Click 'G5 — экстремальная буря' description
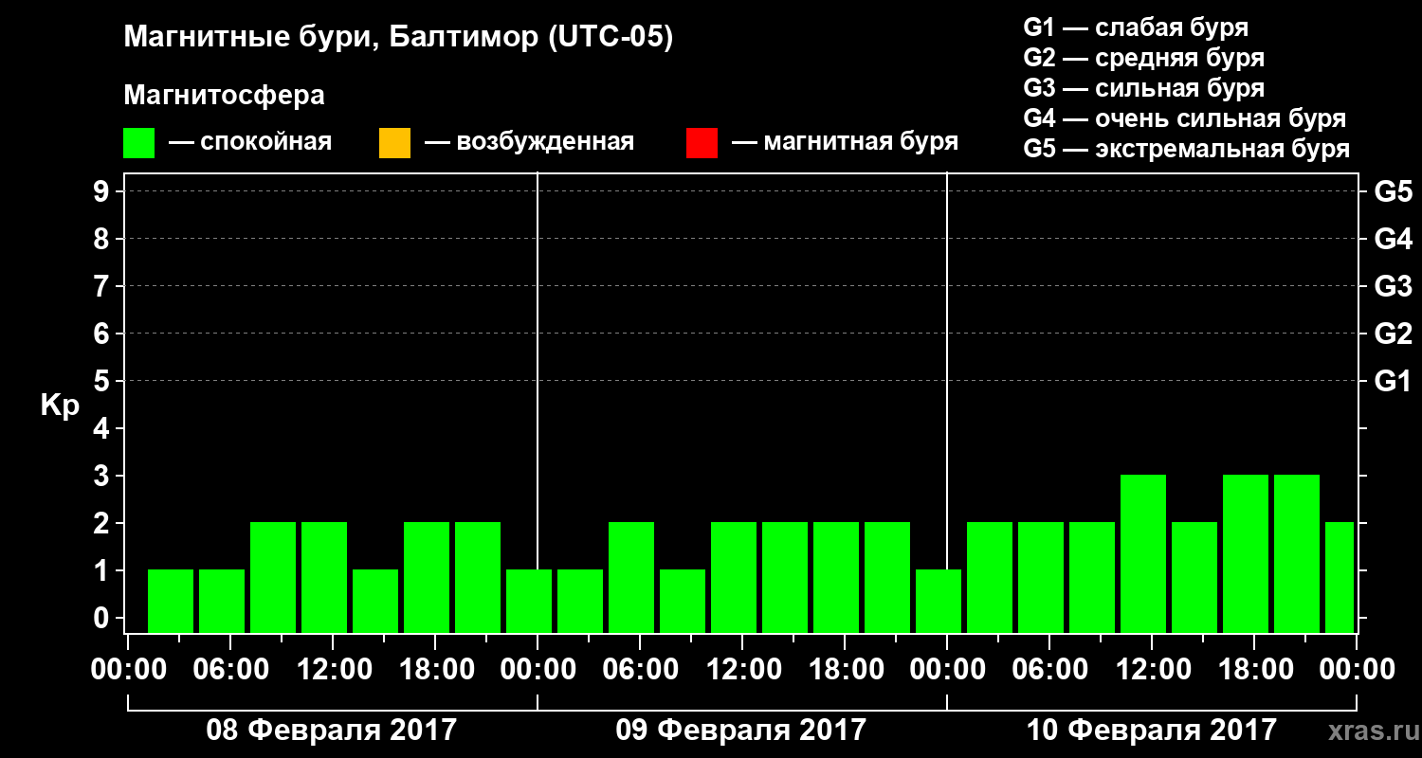The image size is (1422, 758). click(1187, 150)
